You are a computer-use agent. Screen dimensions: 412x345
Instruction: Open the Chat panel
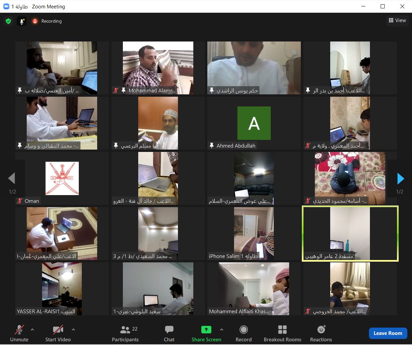click(x=169, y=334)
